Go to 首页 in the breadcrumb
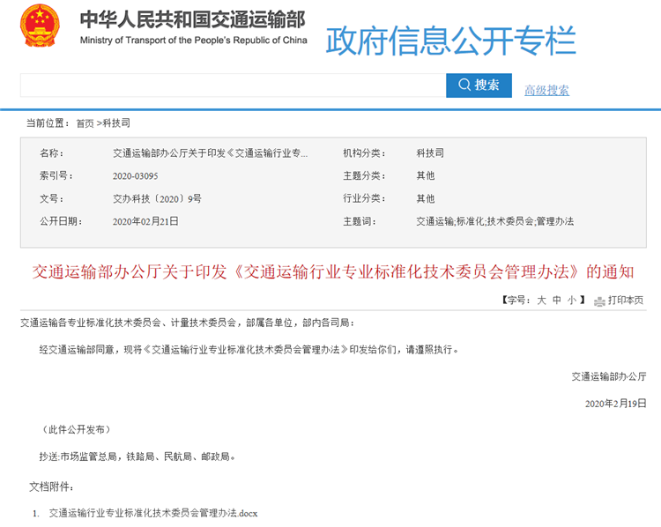 click(x=85, y=123)
